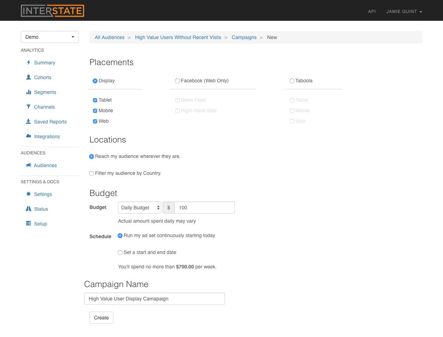Click the dollar sign budget prefix
The height and width of the screenshot is (337, 443).
tap(169, 208)
